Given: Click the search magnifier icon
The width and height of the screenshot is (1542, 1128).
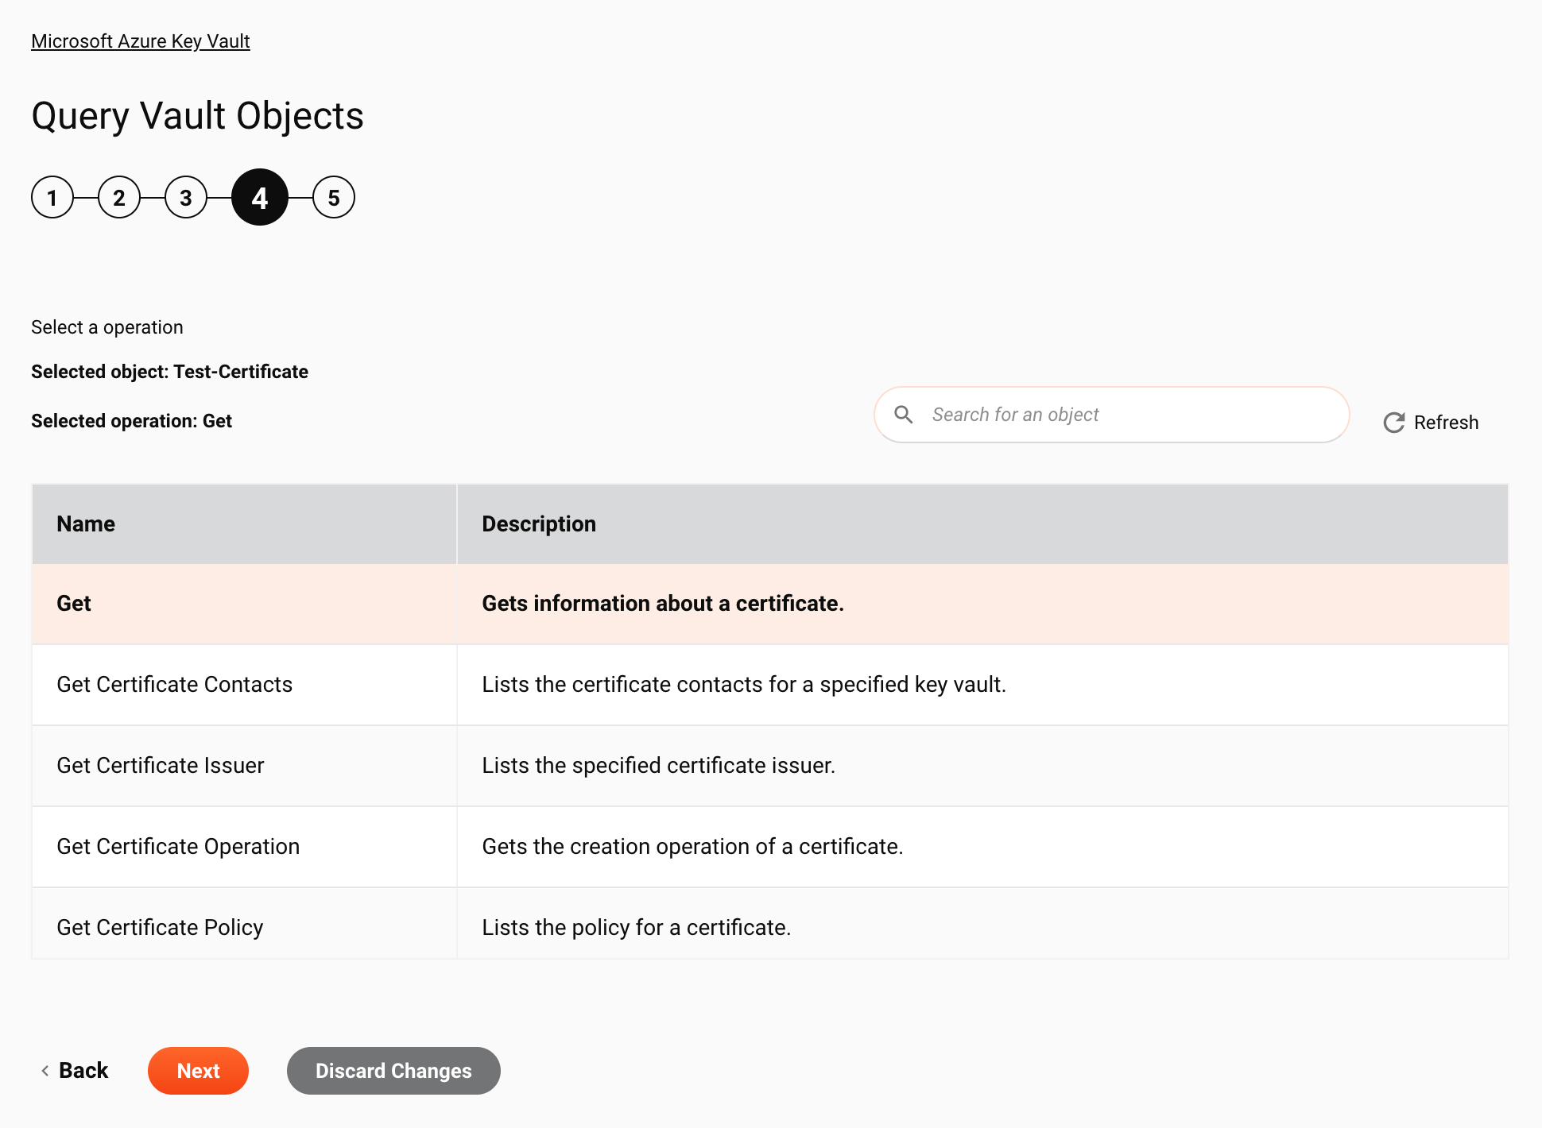Looking at the screenshot, I should pyautogui.click(x=905, y=414).
